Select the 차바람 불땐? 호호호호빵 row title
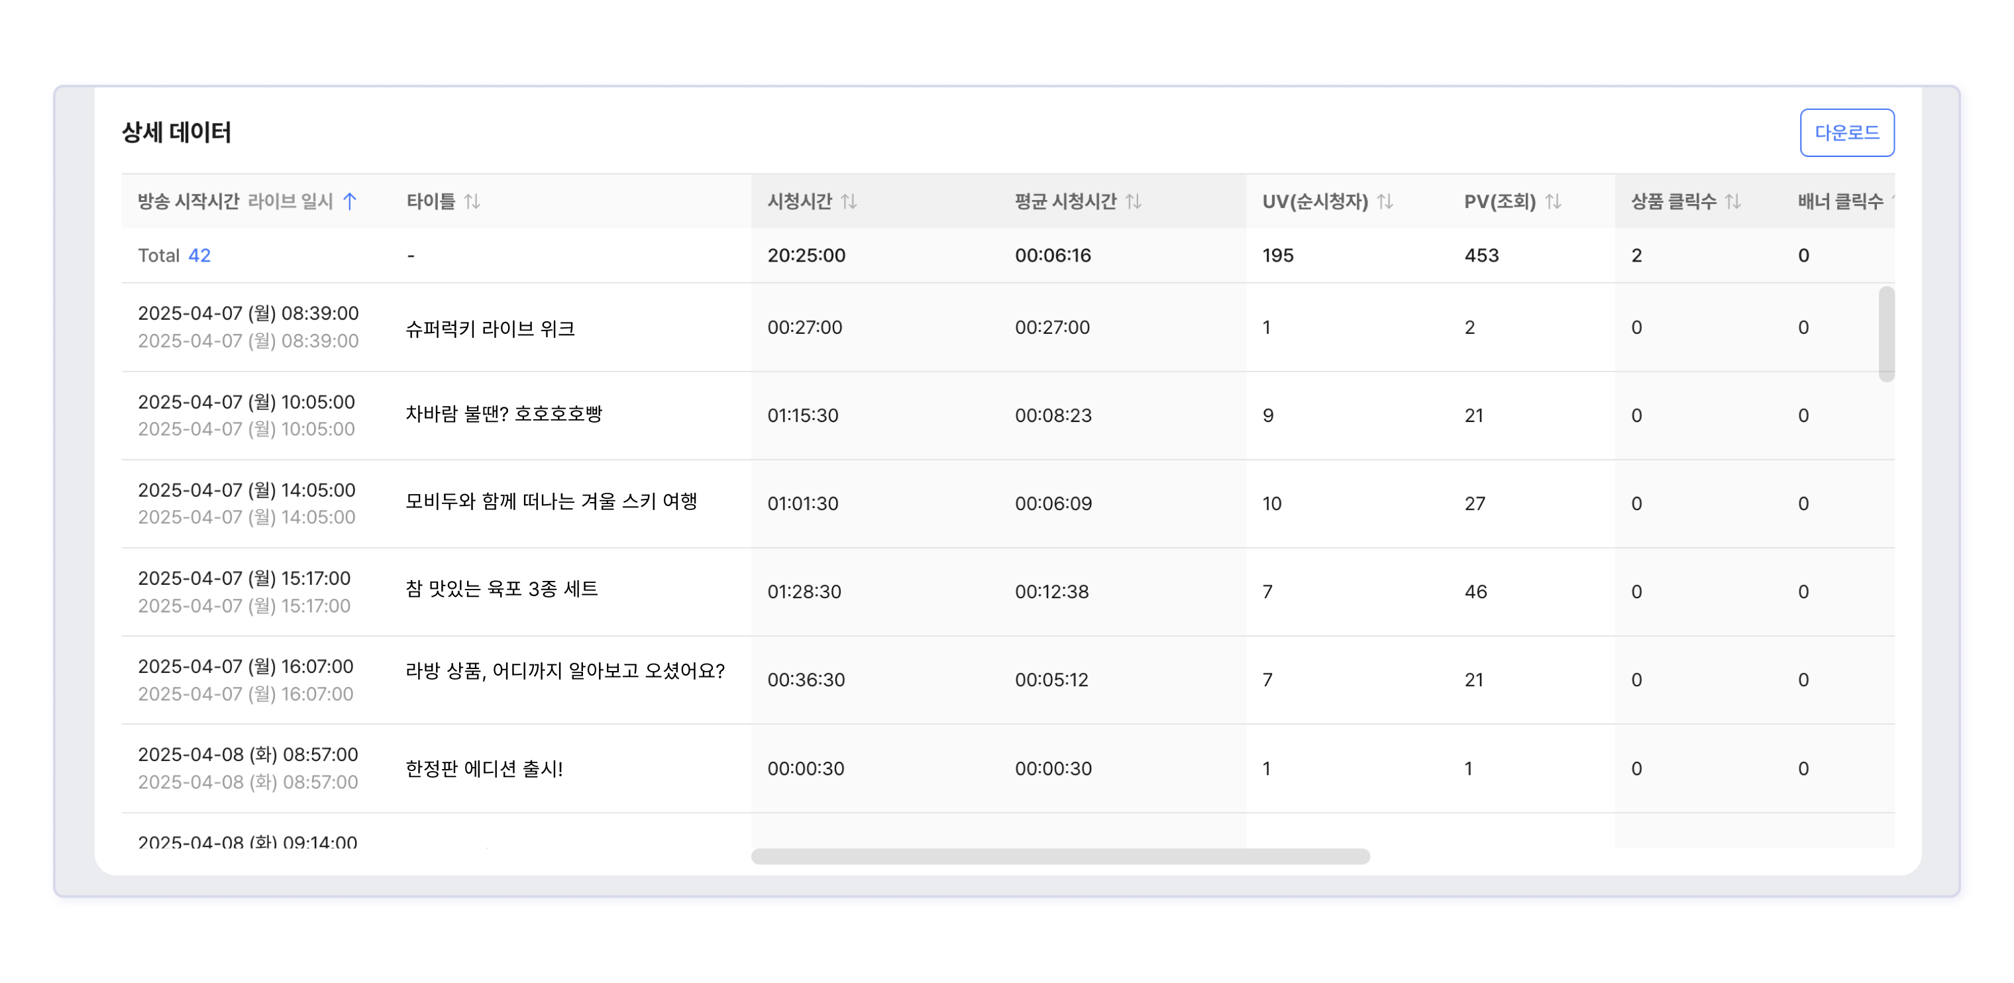This screenshot has height=983, width=2014. [503, 415]
